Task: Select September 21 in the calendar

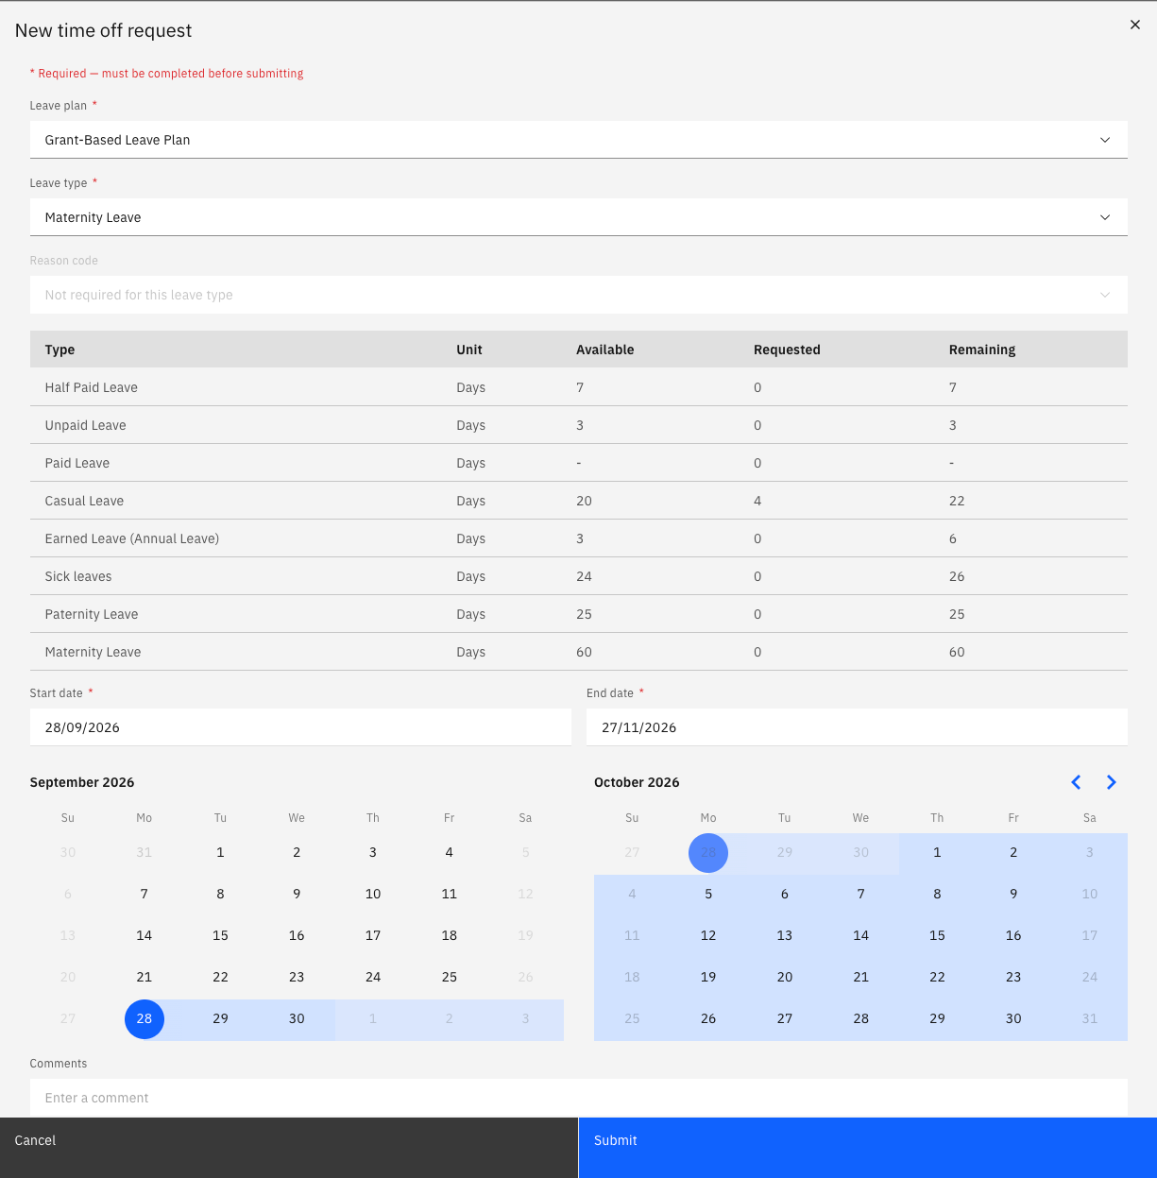Action: [145, 978]
